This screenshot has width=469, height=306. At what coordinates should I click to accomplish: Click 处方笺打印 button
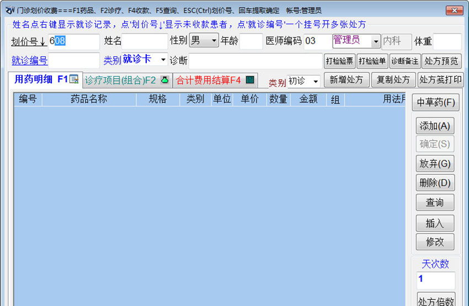(x=441, y=80)
